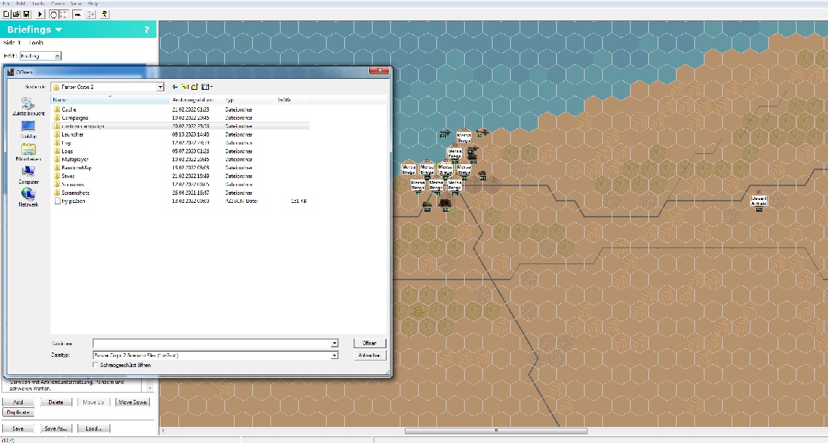Open the view menu icon in dialog

[207, 87]
